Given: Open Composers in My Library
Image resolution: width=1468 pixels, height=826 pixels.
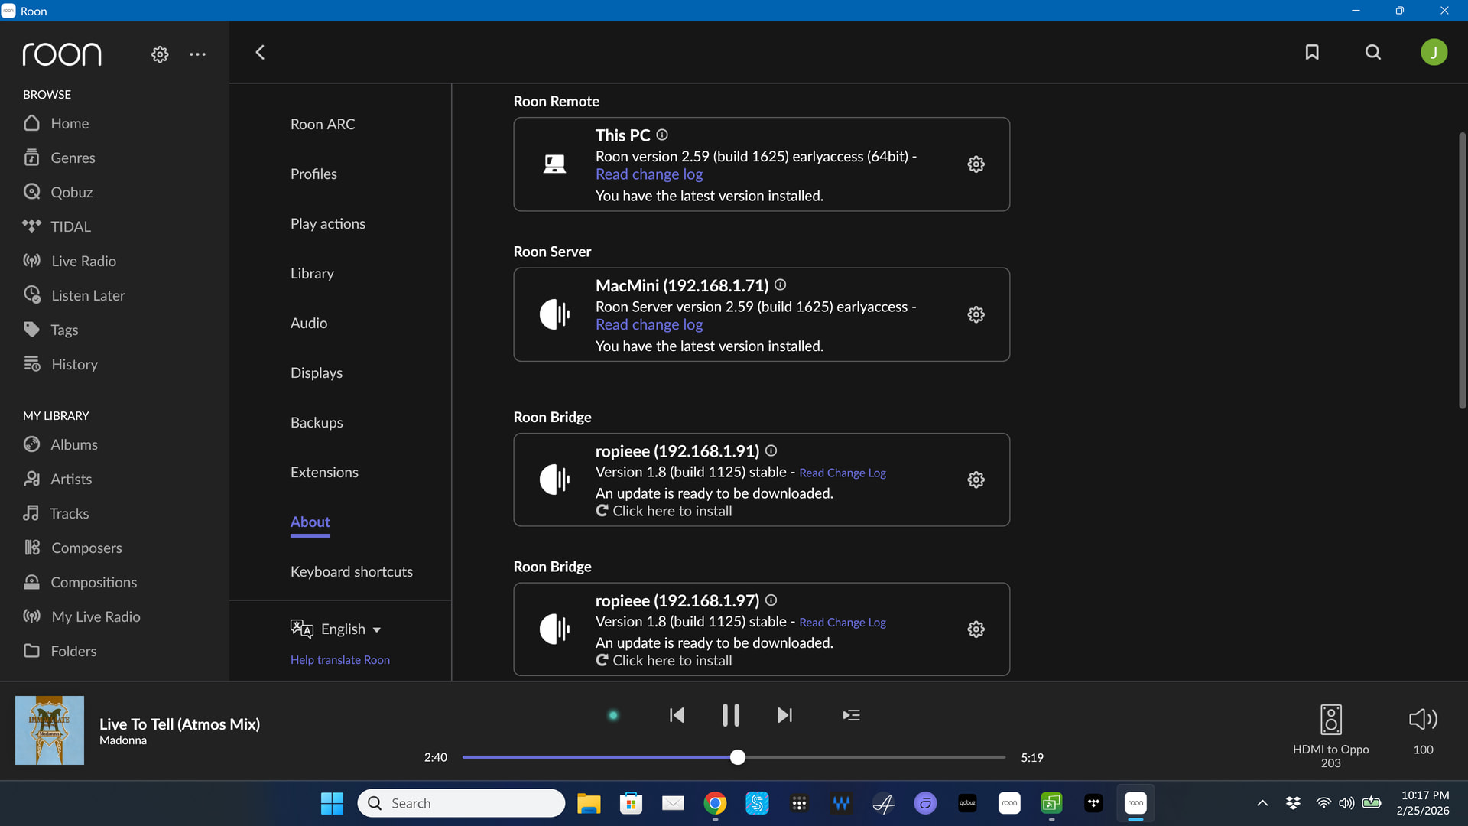Looking at the screenshot, I should tap(73, 548).
